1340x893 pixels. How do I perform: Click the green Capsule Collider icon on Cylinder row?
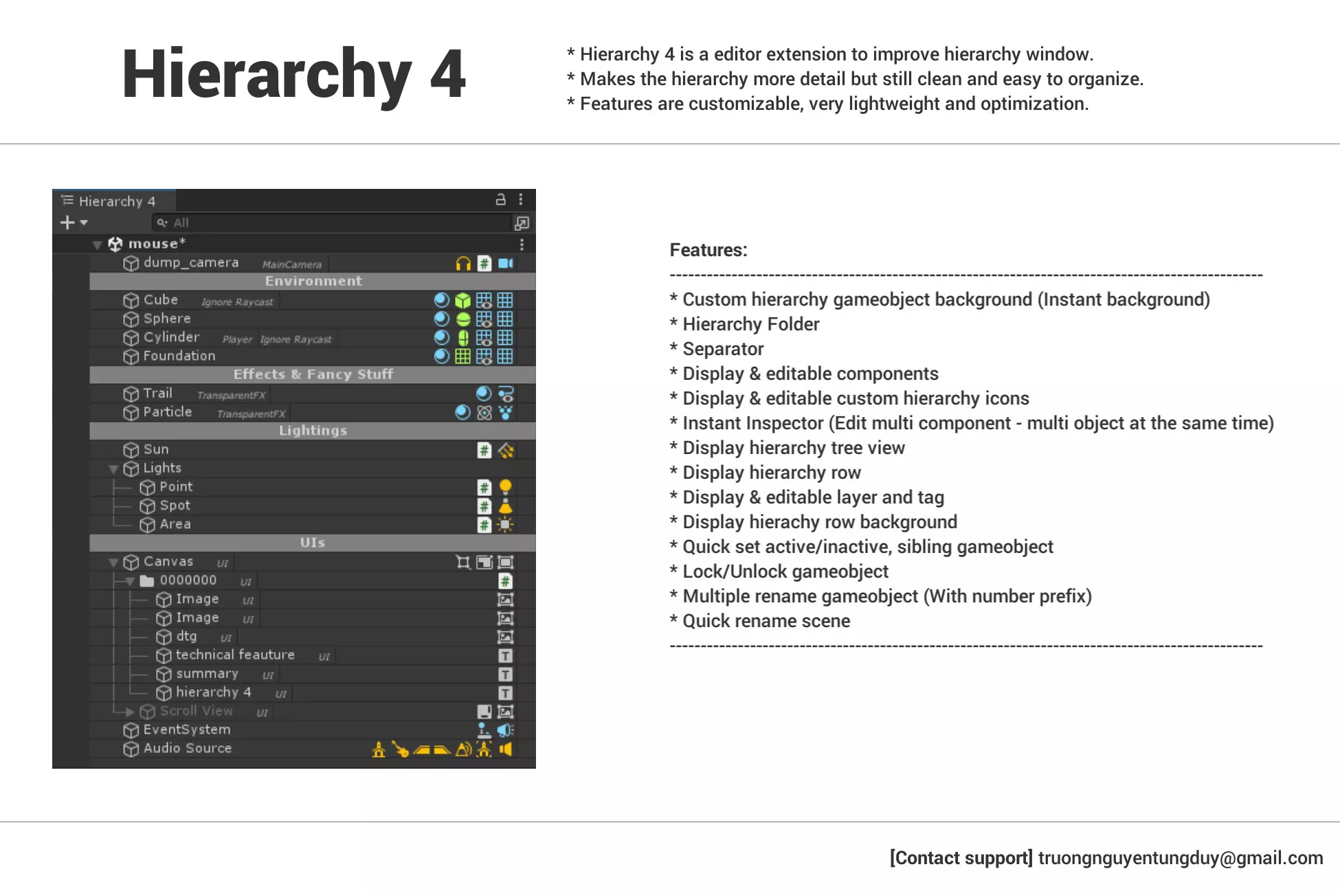click(463, 338)
